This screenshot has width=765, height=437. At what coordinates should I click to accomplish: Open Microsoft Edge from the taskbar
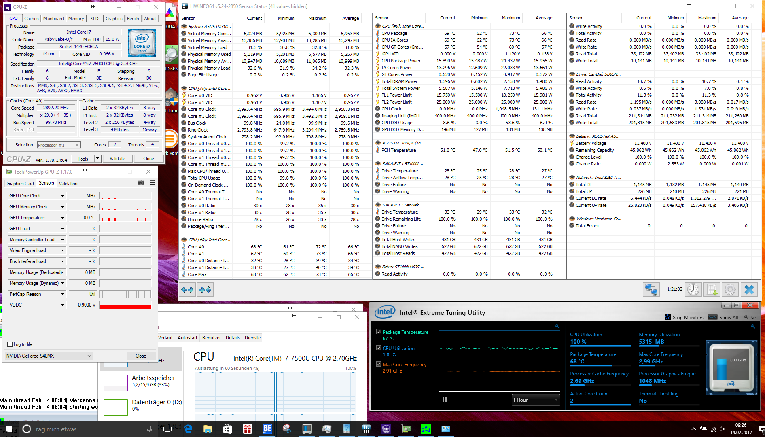click(188, 429)
